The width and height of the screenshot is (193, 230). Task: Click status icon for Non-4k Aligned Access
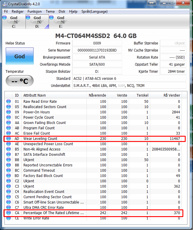(9, 149)
